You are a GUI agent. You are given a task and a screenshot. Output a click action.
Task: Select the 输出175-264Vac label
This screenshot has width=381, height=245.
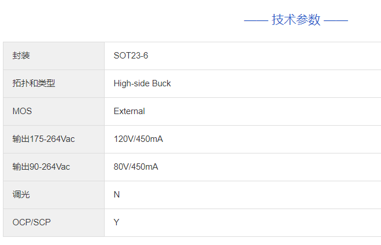(43, 139)
